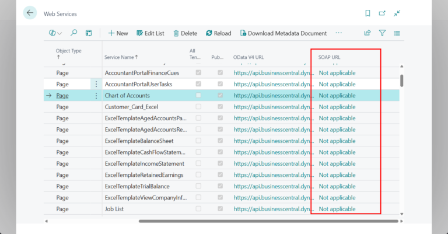448x234 pixels.
Task: Toggle All Tenants checkbox for Chart of Accounts
Action: click(199, 96)
